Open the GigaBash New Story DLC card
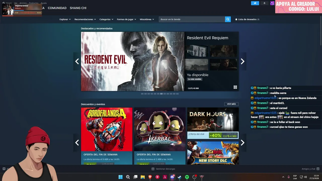The height and width of the screenshot is (181, 322). [213, 153]
